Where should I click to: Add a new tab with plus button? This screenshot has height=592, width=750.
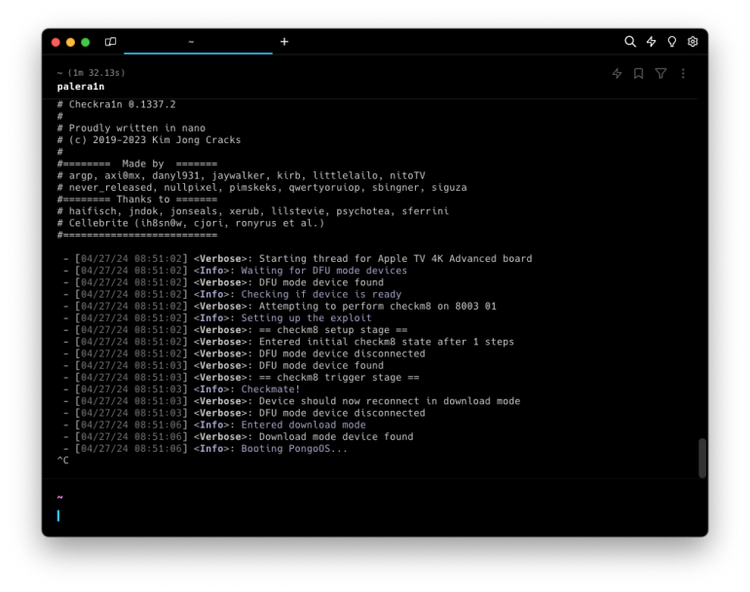coord(284,42)
